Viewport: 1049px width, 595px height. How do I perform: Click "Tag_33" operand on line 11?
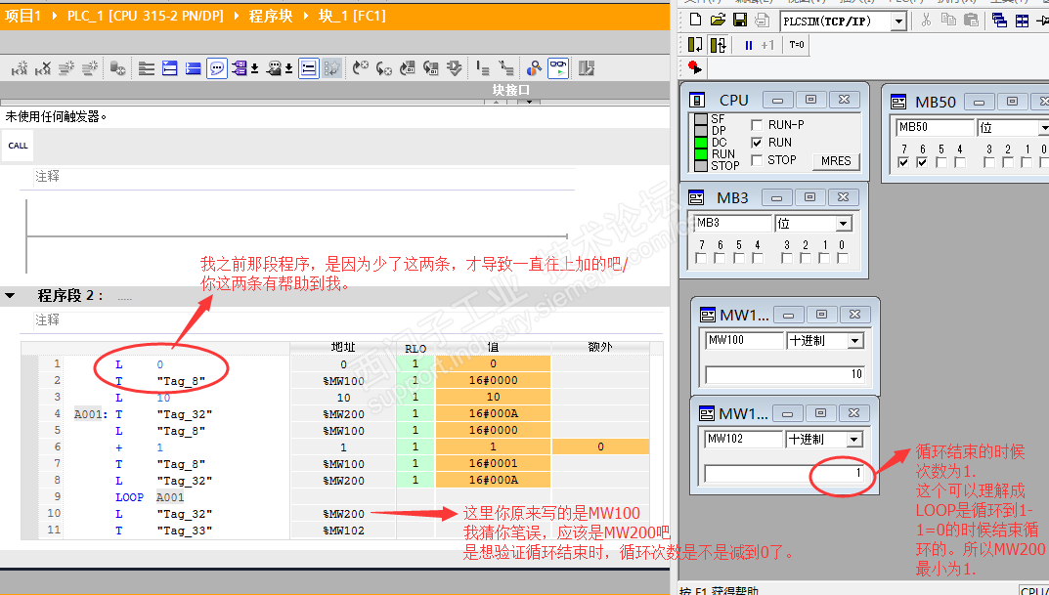[x=185, y=531]
